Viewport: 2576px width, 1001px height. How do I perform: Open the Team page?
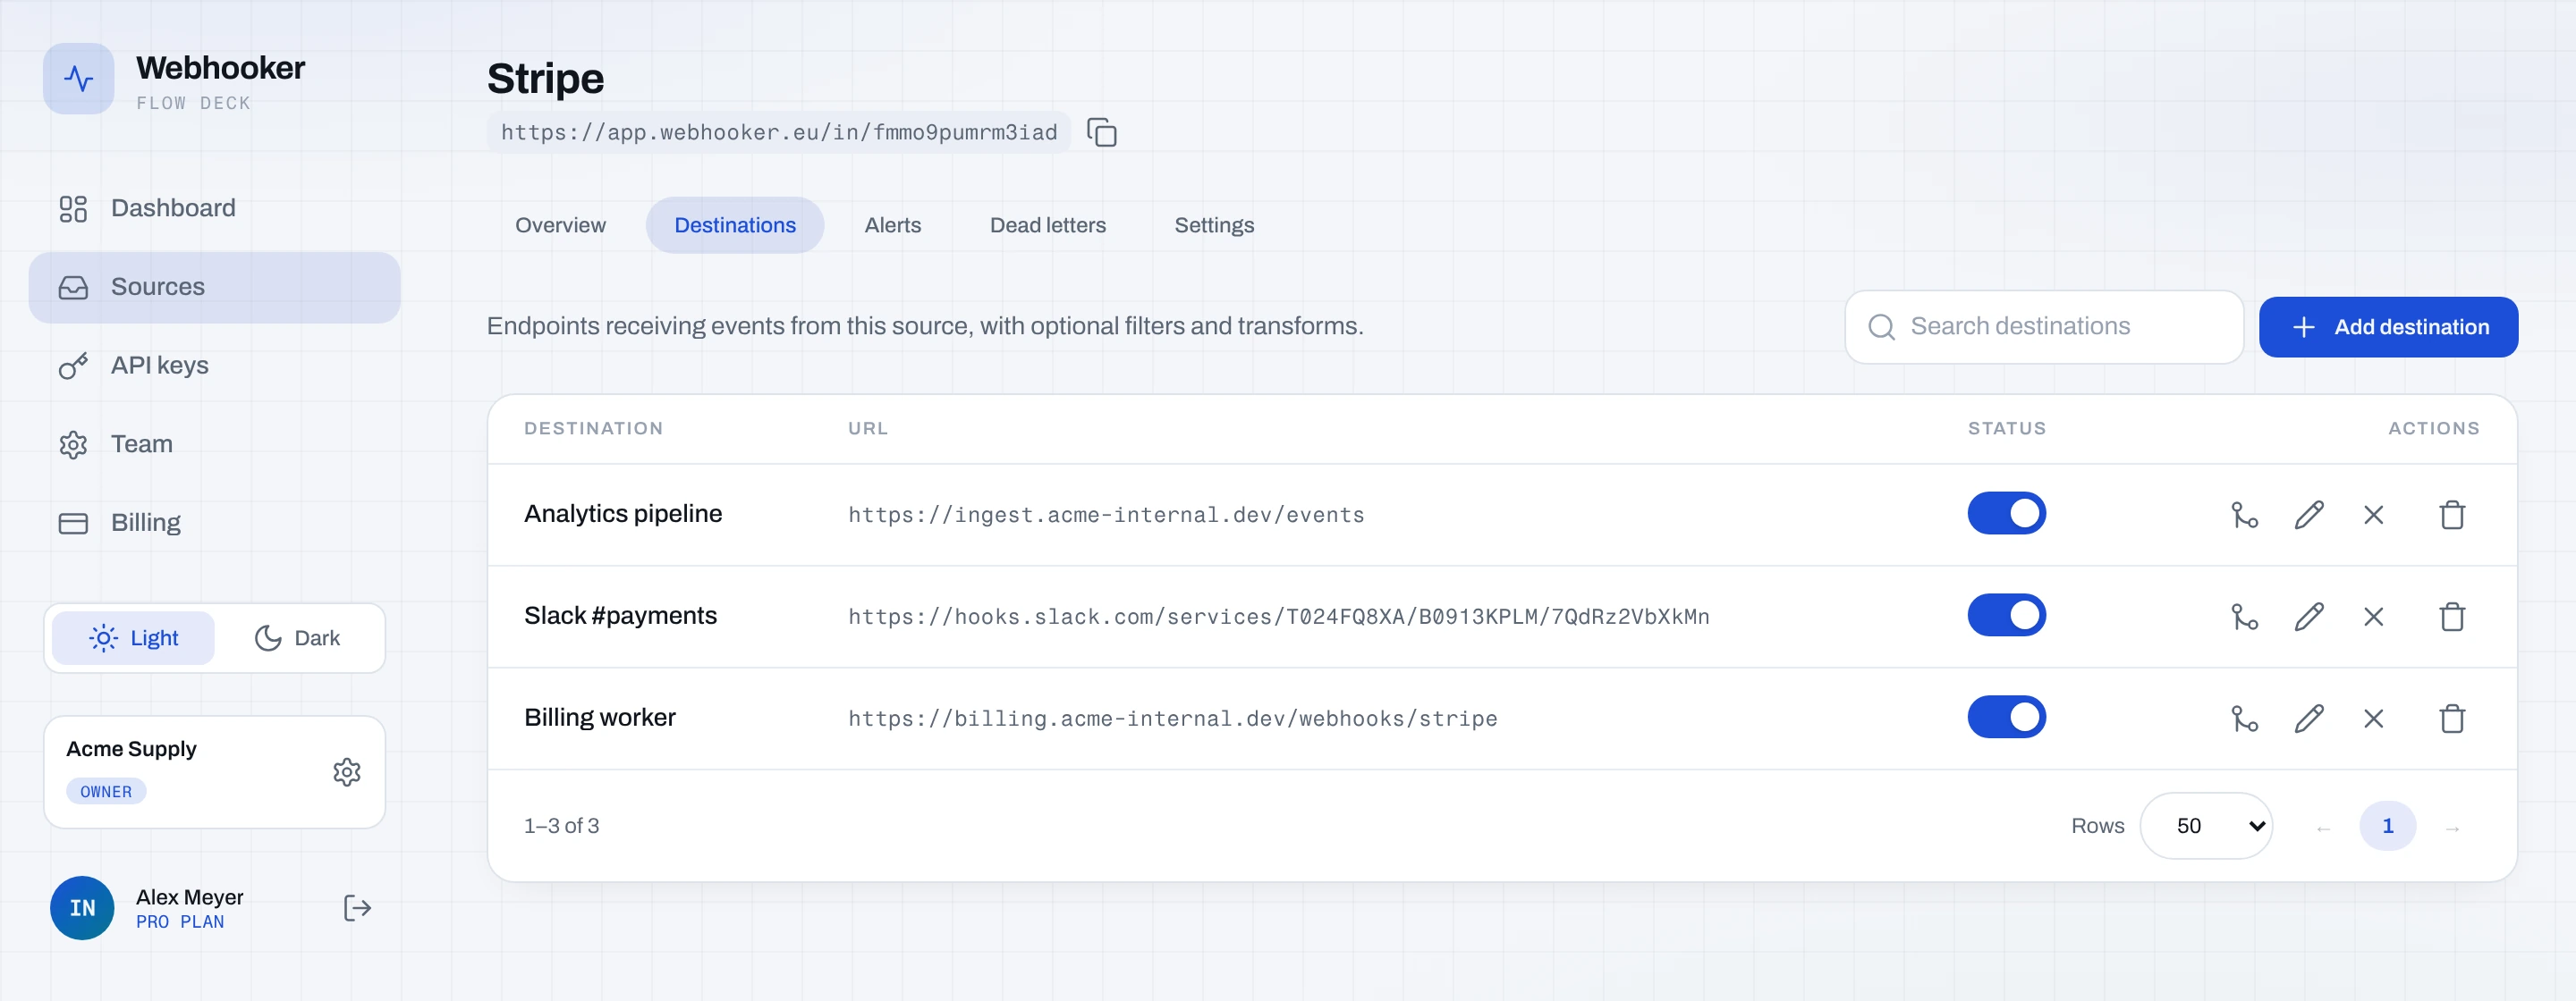pyautogui.click(x=214, y=443)
